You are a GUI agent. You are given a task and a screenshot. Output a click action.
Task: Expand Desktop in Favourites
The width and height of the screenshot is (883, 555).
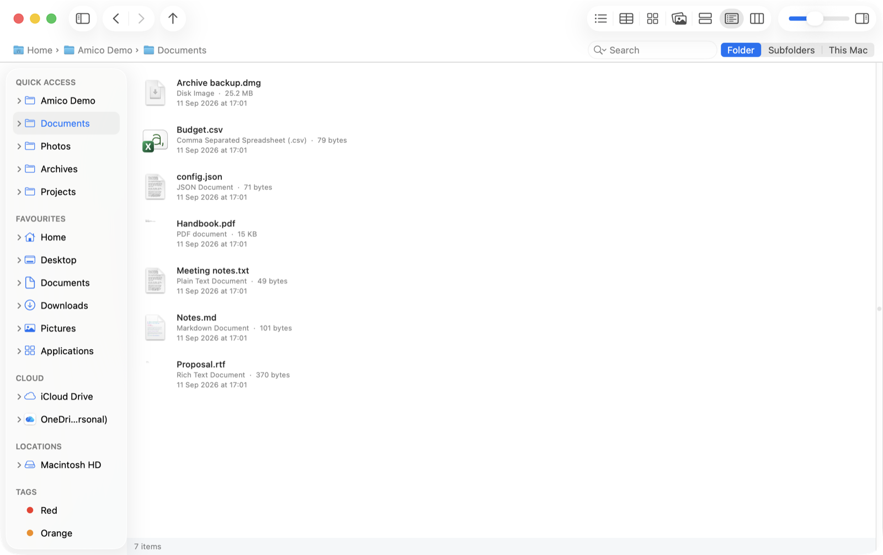tap(19, 260)
